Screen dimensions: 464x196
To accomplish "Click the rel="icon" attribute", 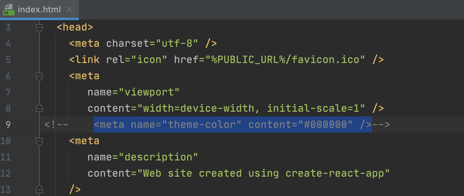I will point(137,60).
